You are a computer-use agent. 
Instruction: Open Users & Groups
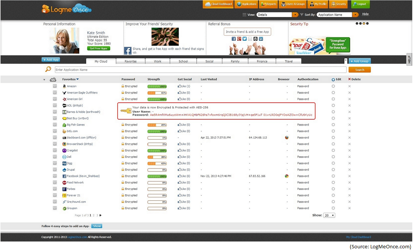tap(293, 4)
